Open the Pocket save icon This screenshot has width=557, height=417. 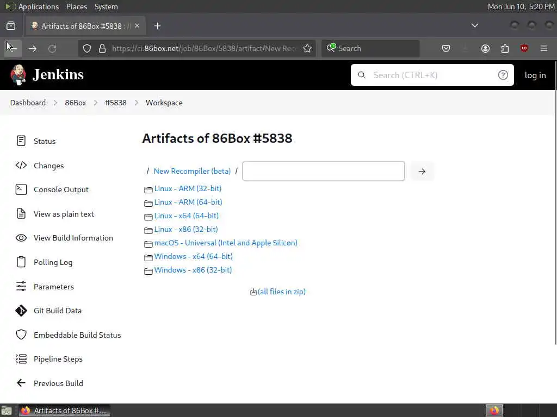(x=446, y=48)
